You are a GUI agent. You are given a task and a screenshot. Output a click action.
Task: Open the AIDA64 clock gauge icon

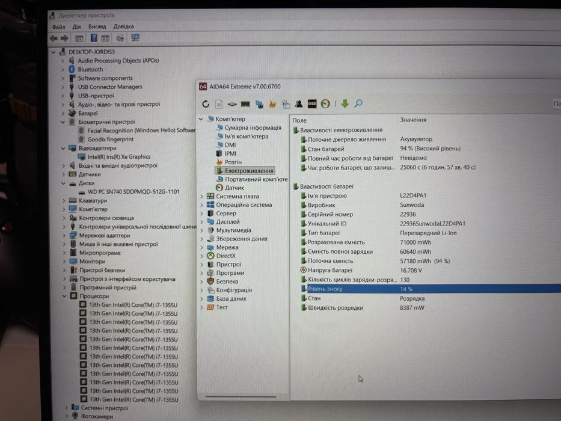pyautogui.click(x=325, y=104)
